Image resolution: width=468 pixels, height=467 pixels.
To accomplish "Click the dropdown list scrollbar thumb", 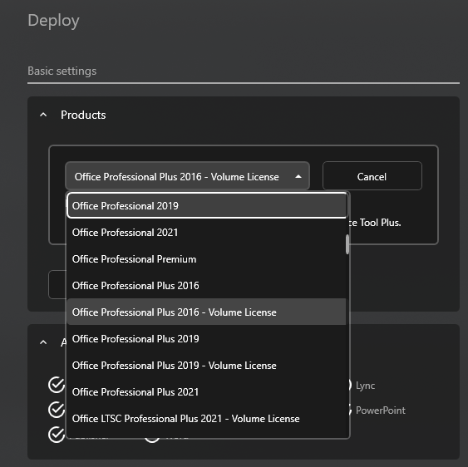I will 347,244.
